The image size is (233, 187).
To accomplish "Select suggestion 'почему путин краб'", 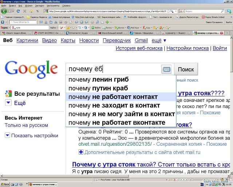I will [x=121, y=88].
